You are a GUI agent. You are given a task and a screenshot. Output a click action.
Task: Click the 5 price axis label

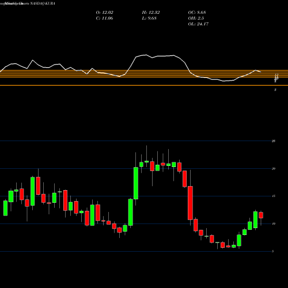click(273, 251)
